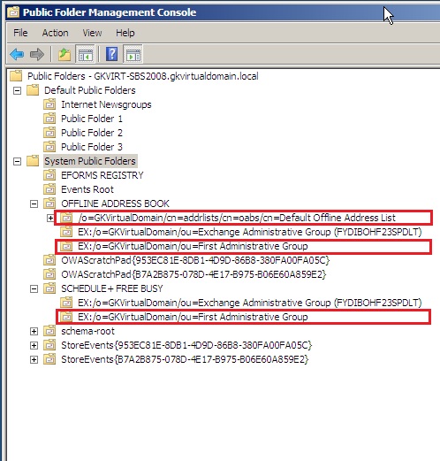440x461 pixels.
Task: Expand the Default Offline Address List node
Action: click(x=50, y=218)
